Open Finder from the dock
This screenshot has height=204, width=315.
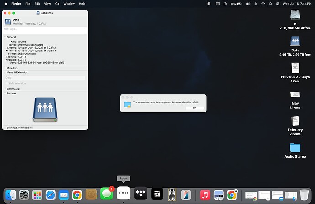[10, 195]
